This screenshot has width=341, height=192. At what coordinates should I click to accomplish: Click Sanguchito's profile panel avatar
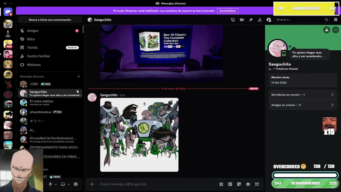coord(278,49)
